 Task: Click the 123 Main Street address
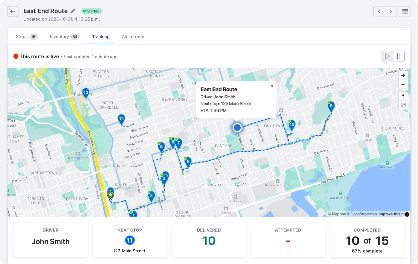click(130, 251)
